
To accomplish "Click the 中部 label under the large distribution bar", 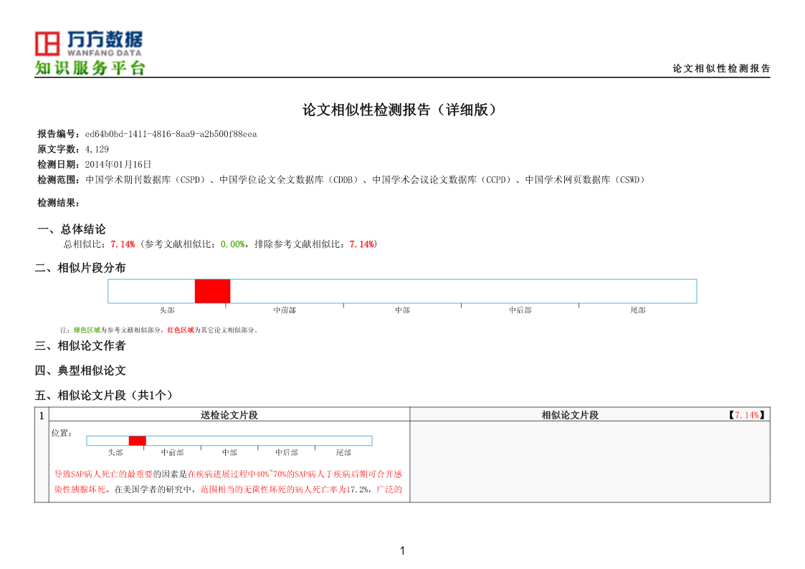I will click(403, 310).
